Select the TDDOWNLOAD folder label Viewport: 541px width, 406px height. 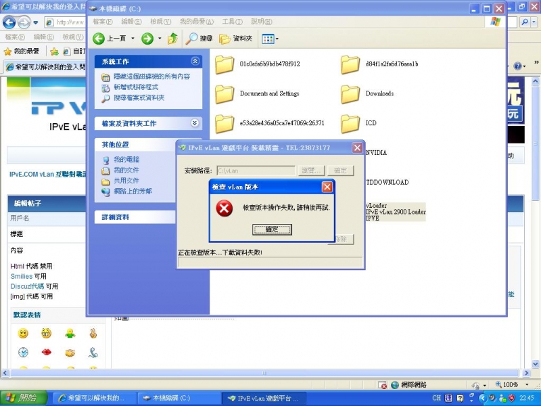pos(387,182)
